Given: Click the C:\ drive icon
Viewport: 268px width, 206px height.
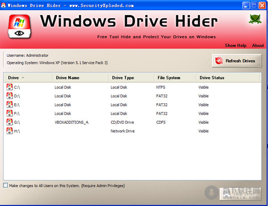Looking at the screenshot, I should point(9,87).
